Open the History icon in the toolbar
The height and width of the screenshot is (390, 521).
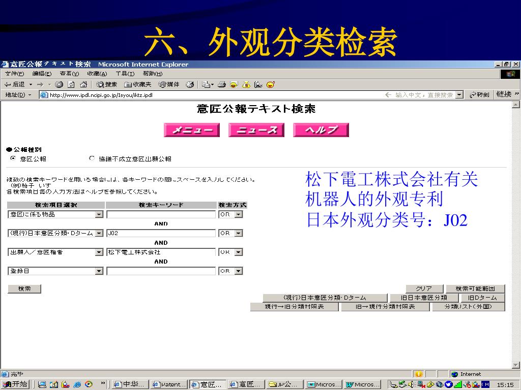click(190, 85)
